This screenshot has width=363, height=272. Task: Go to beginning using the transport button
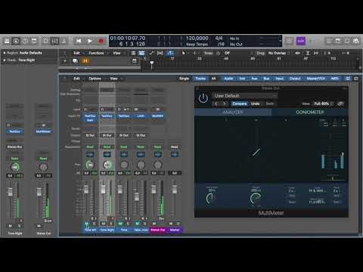79,41
